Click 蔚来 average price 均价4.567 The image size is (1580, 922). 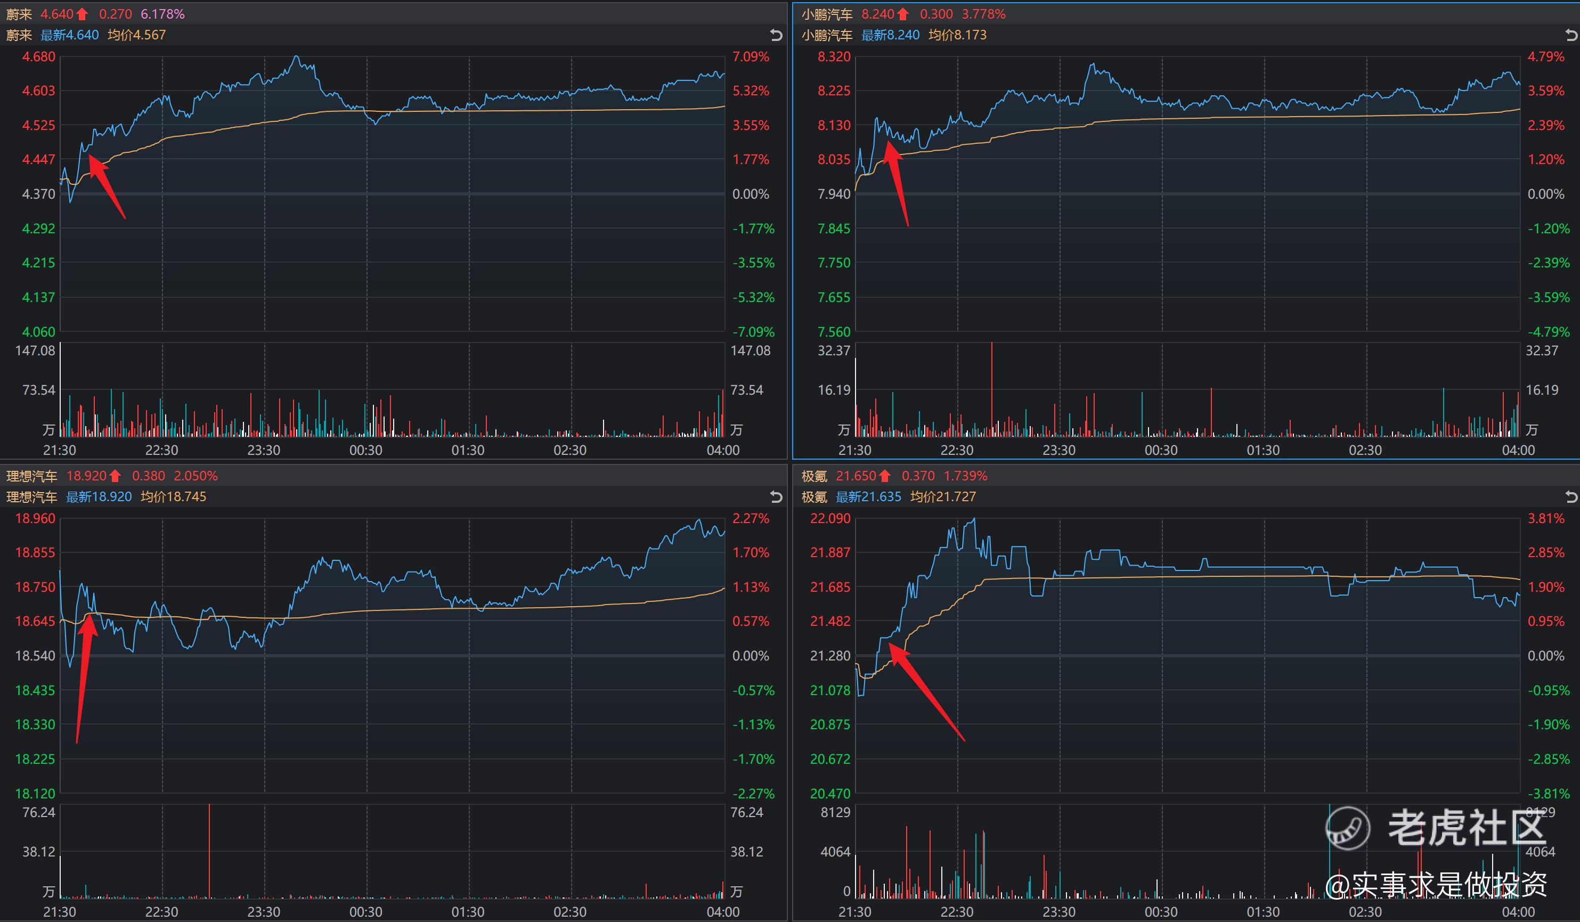pos(137,35)
